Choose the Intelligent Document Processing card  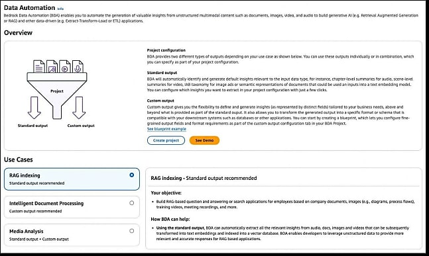pos(72,207)
